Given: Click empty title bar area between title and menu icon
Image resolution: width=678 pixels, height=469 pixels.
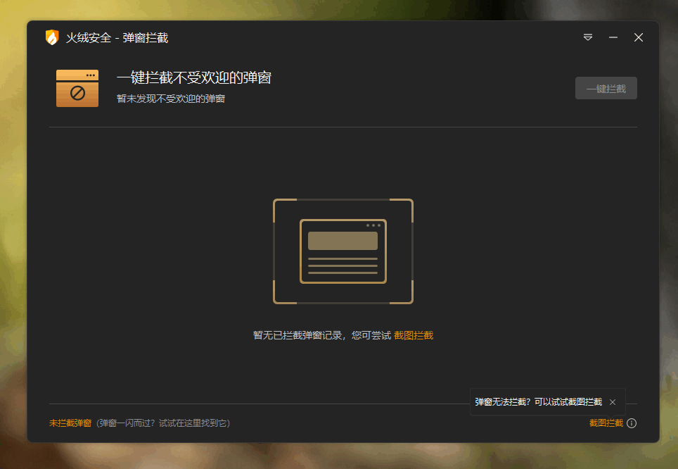Looking at the screenshot, I should tap(373, 37).
